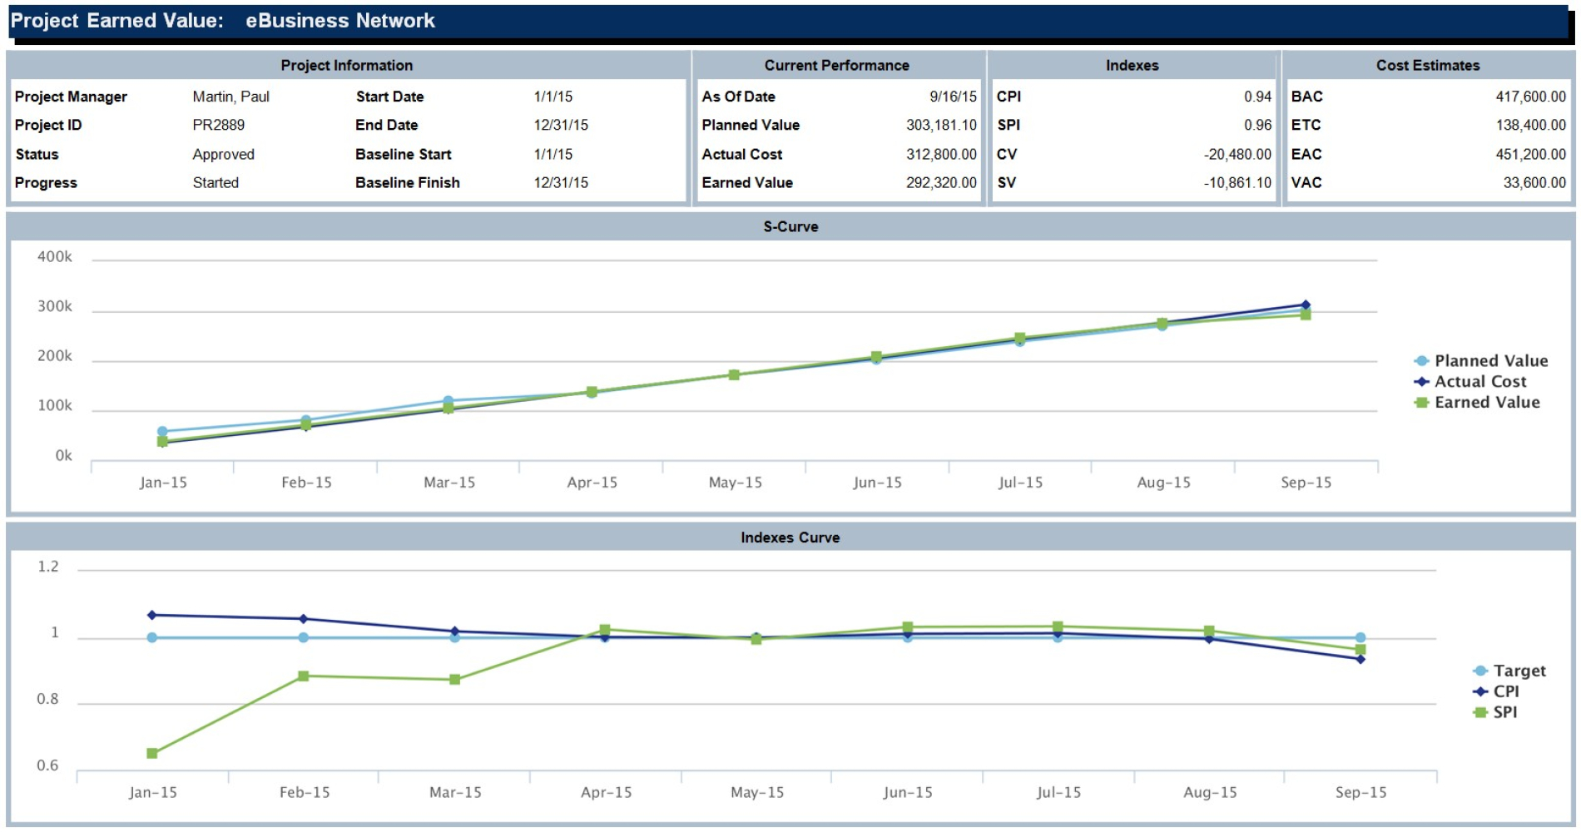The image size is (1581, 832).
Task: Click the Planned Value legend entry
Action: [x=1481, y=360]
